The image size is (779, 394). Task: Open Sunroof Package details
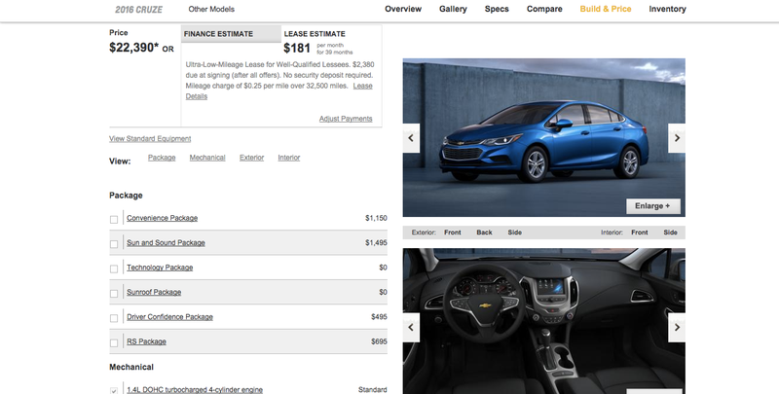154,292
